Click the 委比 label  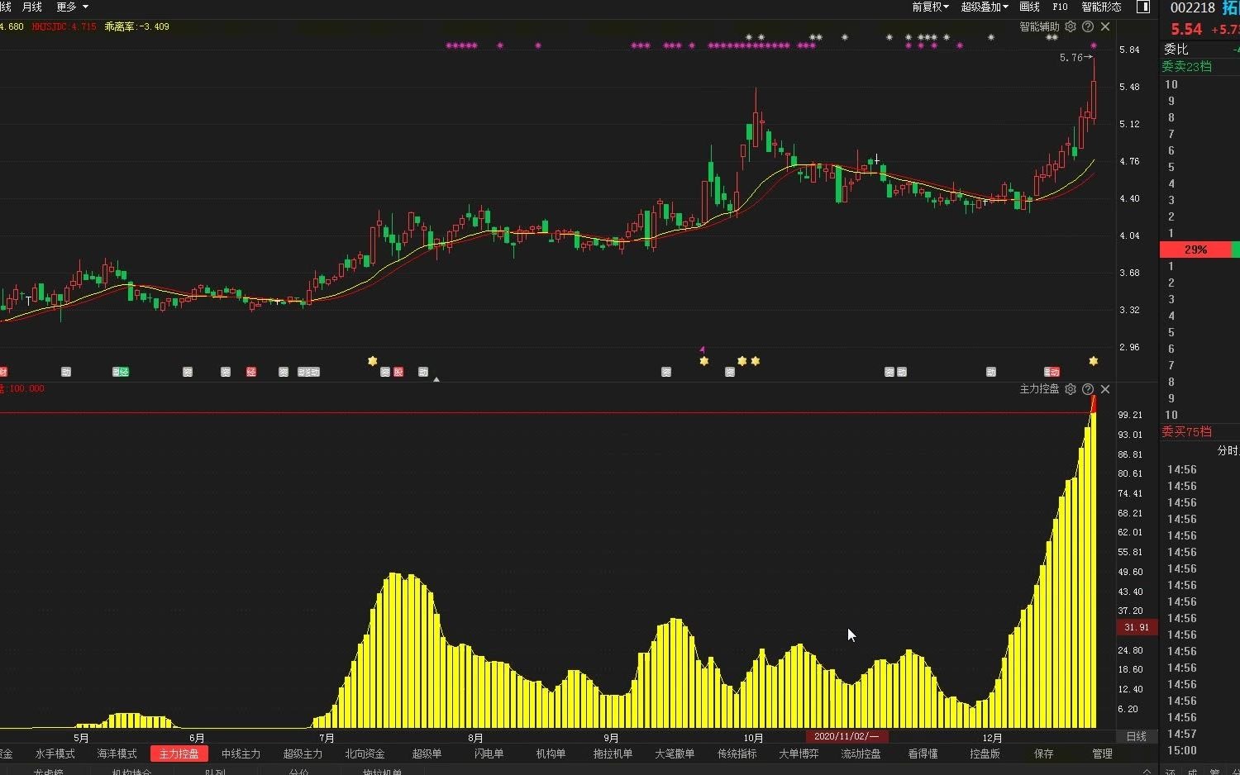pos(1176,49)
